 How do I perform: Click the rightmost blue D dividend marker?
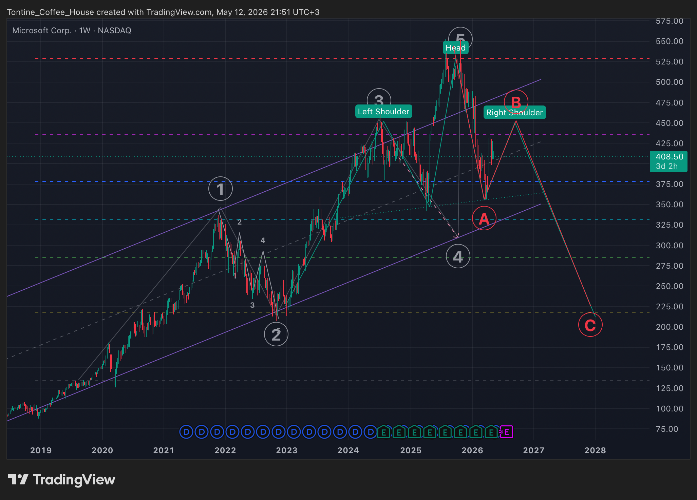point(371,432)
